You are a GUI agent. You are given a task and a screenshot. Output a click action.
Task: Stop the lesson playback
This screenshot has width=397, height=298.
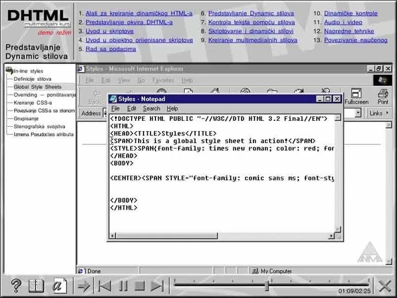tap(140, 286)
